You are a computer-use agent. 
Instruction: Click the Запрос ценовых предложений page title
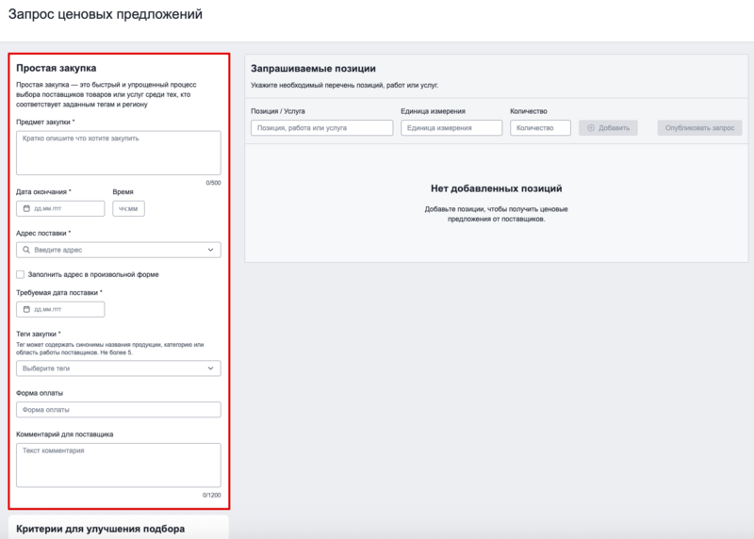[x=105, y=15]
